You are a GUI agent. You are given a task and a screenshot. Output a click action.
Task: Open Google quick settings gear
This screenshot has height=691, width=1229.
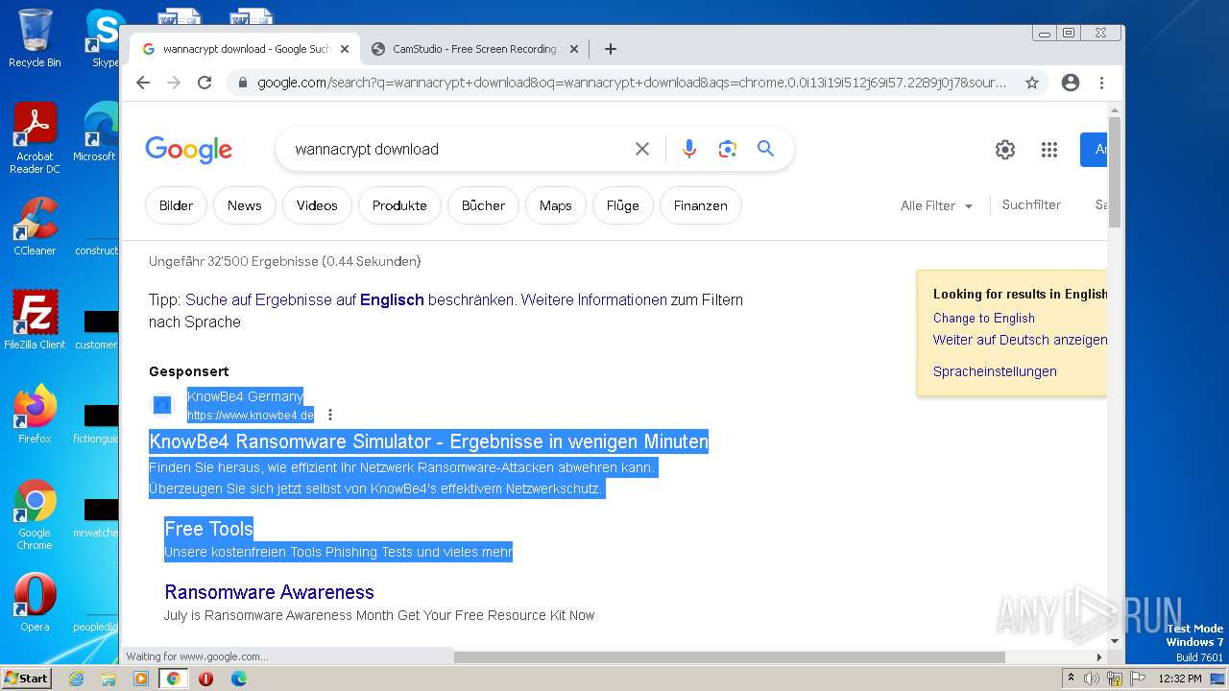click(1005, 150)
